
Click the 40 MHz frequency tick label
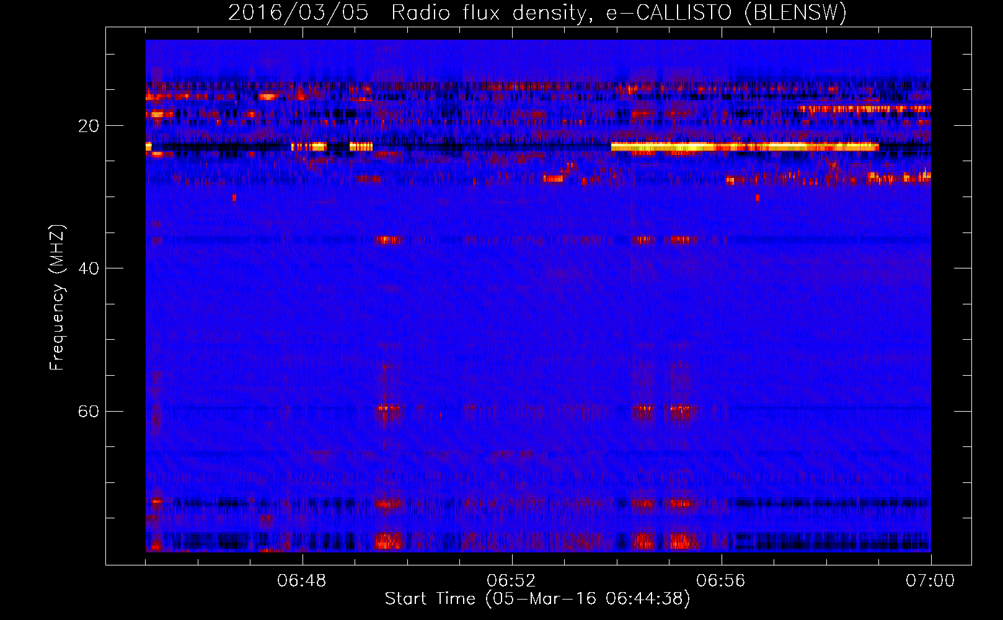tap(88, 268)
